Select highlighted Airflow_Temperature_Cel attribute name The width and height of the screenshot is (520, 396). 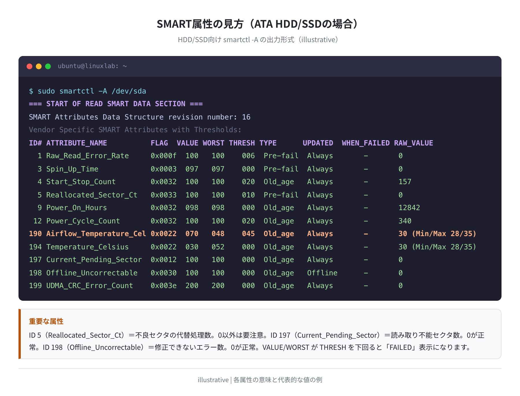click(96, 234)
